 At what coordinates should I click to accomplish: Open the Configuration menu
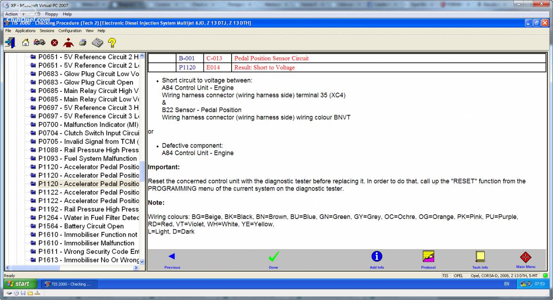pyautogui.click(x=70, y=31)
